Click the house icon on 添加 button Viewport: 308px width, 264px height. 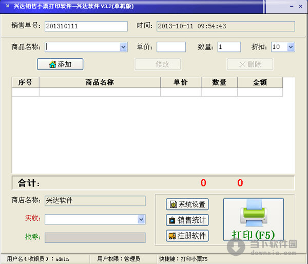[x=52, y=64]
